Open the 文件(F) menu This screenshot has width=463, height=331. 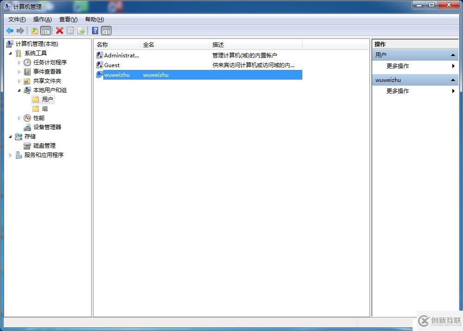point(17,19)
